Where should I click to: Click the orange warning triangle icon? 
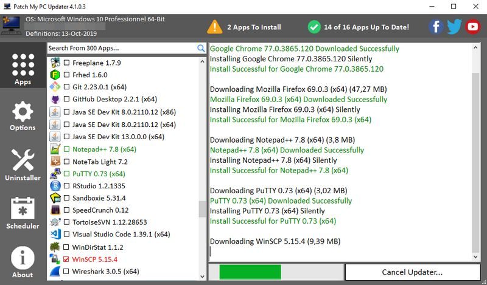tap(215, 27)
